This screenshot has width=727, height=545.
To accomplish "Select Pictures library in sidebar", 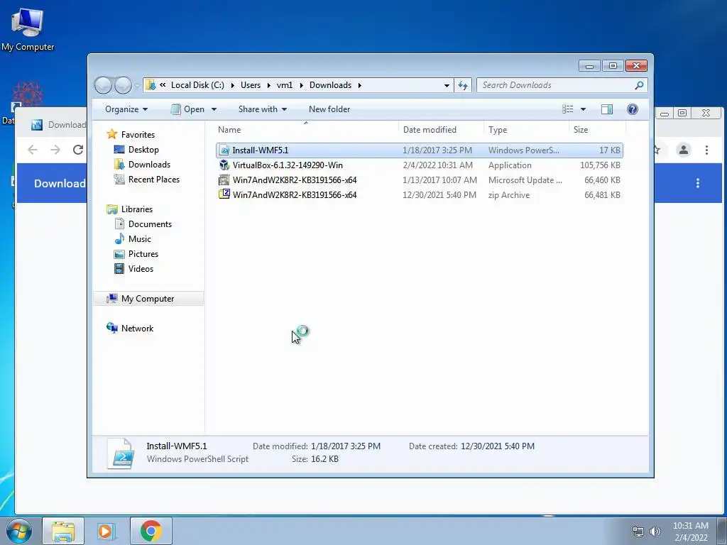I will (143, 253).
